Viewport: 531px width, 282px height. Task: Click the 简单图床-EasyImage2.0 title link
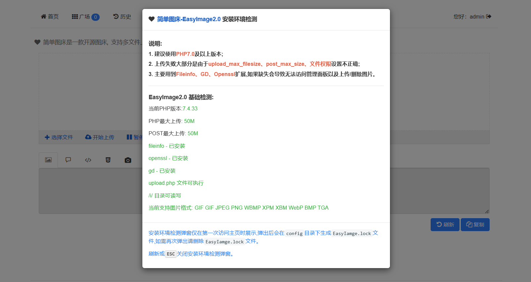(189, 19)
